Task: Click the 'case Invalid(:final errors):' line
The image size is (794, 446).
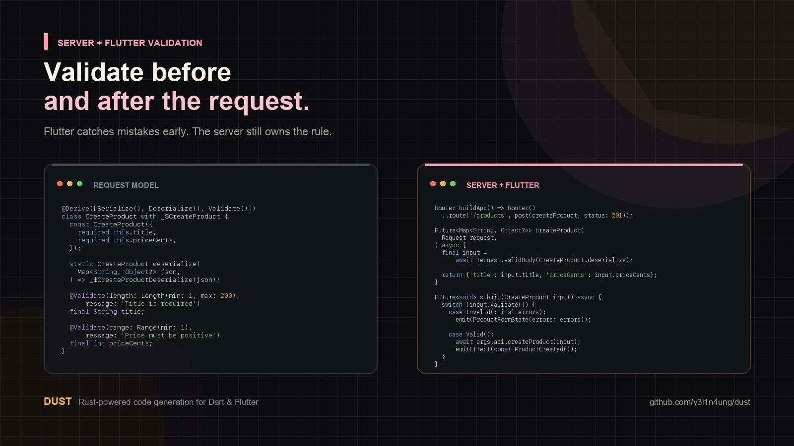Action: click(x=497, y=312)
